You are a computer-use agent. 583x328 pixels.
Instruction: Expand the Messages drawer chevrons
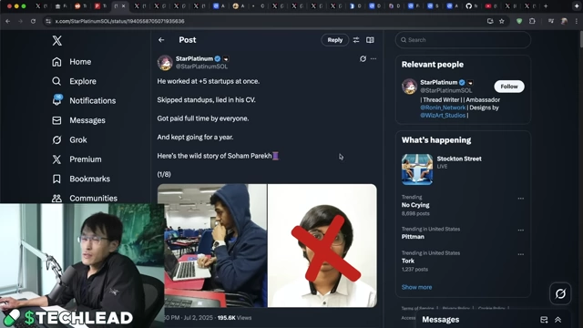[x=558, y=320]
